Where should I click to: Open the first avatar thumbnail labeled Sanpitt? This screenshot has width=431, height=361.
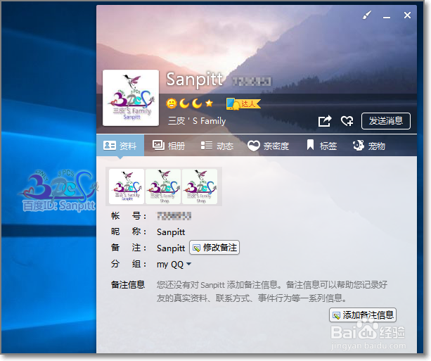127,186
